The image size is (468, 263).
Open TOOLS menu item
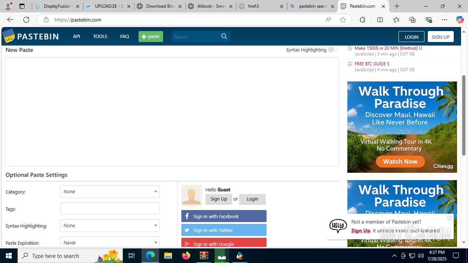click(x=100, y=36)
